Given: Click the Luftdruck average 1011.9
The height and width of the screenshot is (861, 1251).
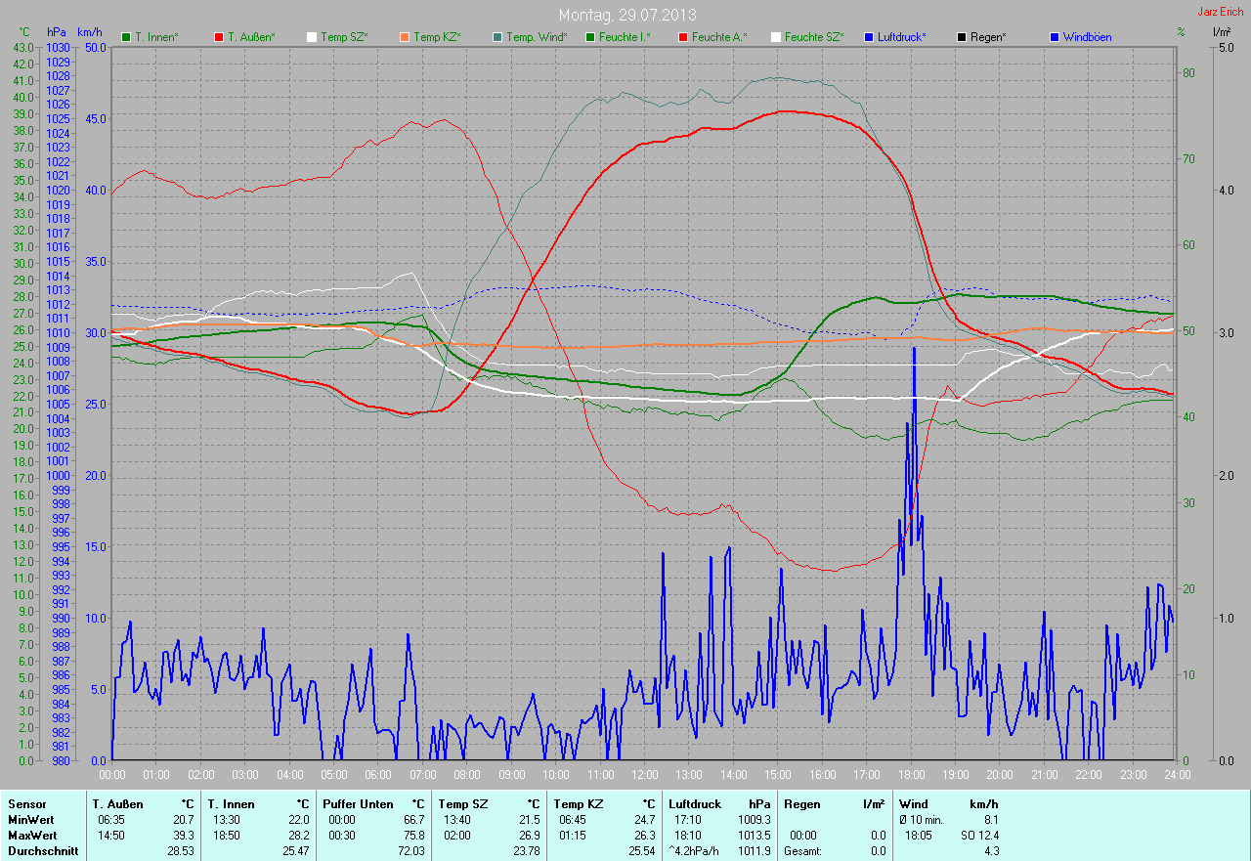Looking at the screenshot, I should [x=753, y=851].
